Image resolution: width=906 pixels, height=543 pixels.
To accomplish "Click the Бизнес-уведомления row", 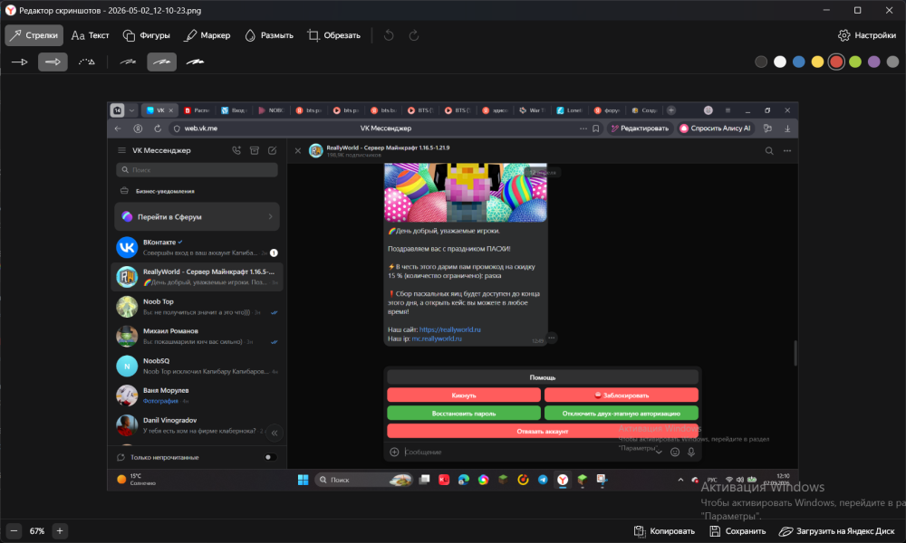I will pyautogui.click(x=197, y=191).
